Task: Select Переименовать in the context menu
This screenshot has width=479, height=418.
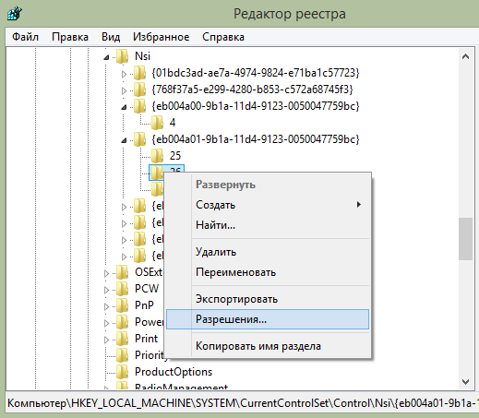Action: click(x=268, y=272)
